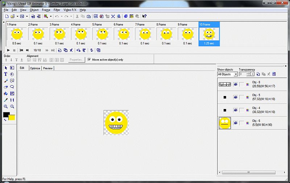Select the Pick arrow tool
Viewport: 290px width, 183px height.
click(x=6, y=68)
